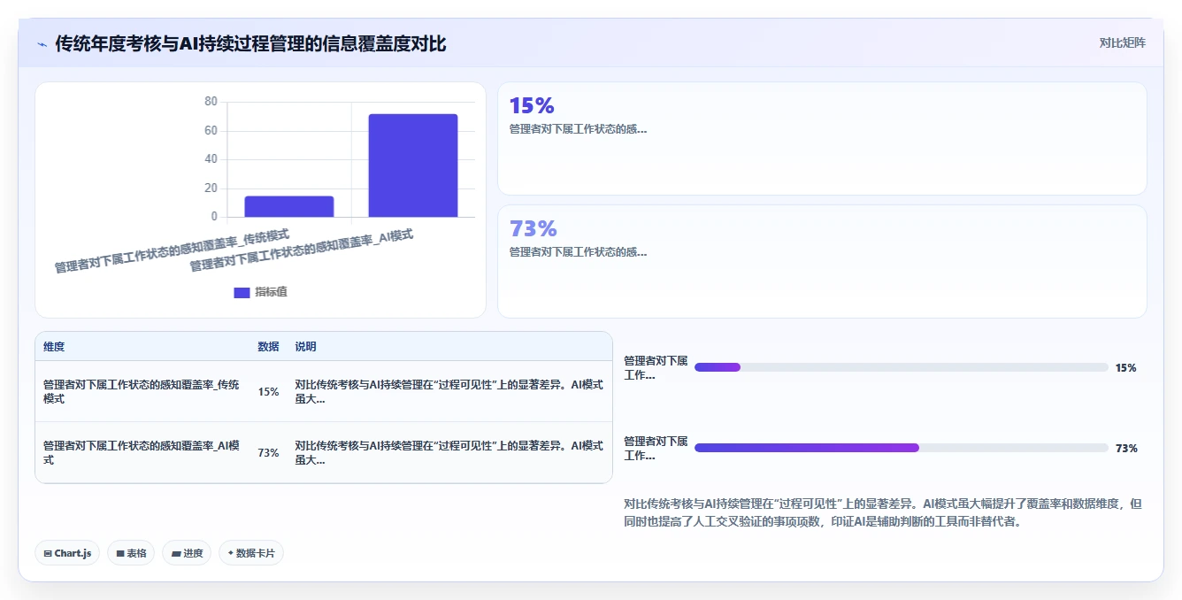Viewport: 1182px width, 600px height.
Task: Click the header icon beside the title
Action: pos(42,43)
